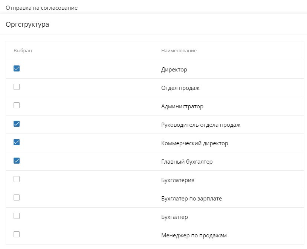Viewport: 307px width, 249px height.
Task: Check the Отдел продаж checkbox
Action: [x=17, y=87]
